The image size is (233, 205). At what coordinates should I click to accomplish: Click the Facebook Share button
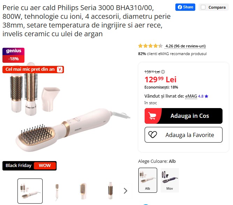click(x=185, y=7)
